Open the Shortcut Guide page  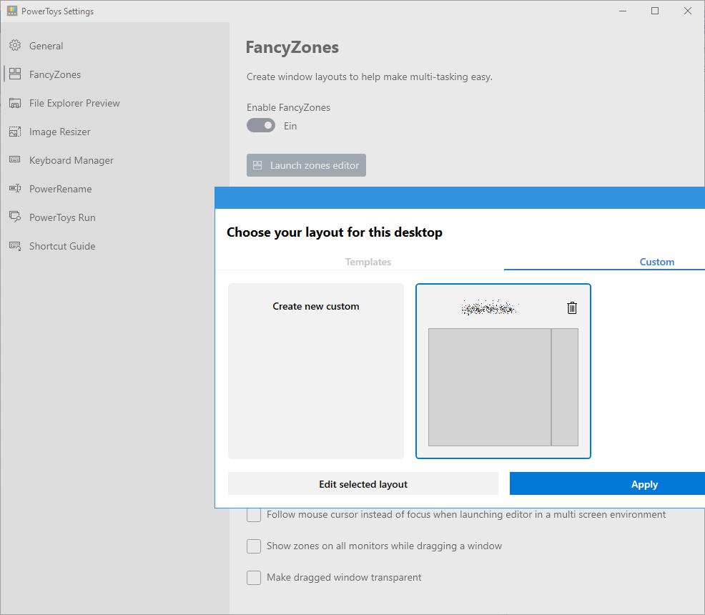coord(62,246)
